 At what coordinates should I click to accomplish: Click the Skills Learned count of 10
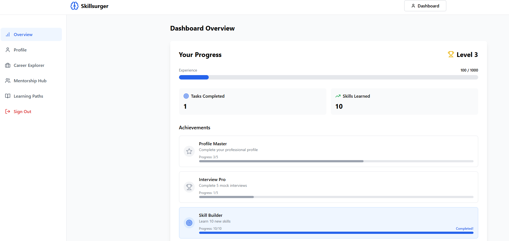[339, 106]
